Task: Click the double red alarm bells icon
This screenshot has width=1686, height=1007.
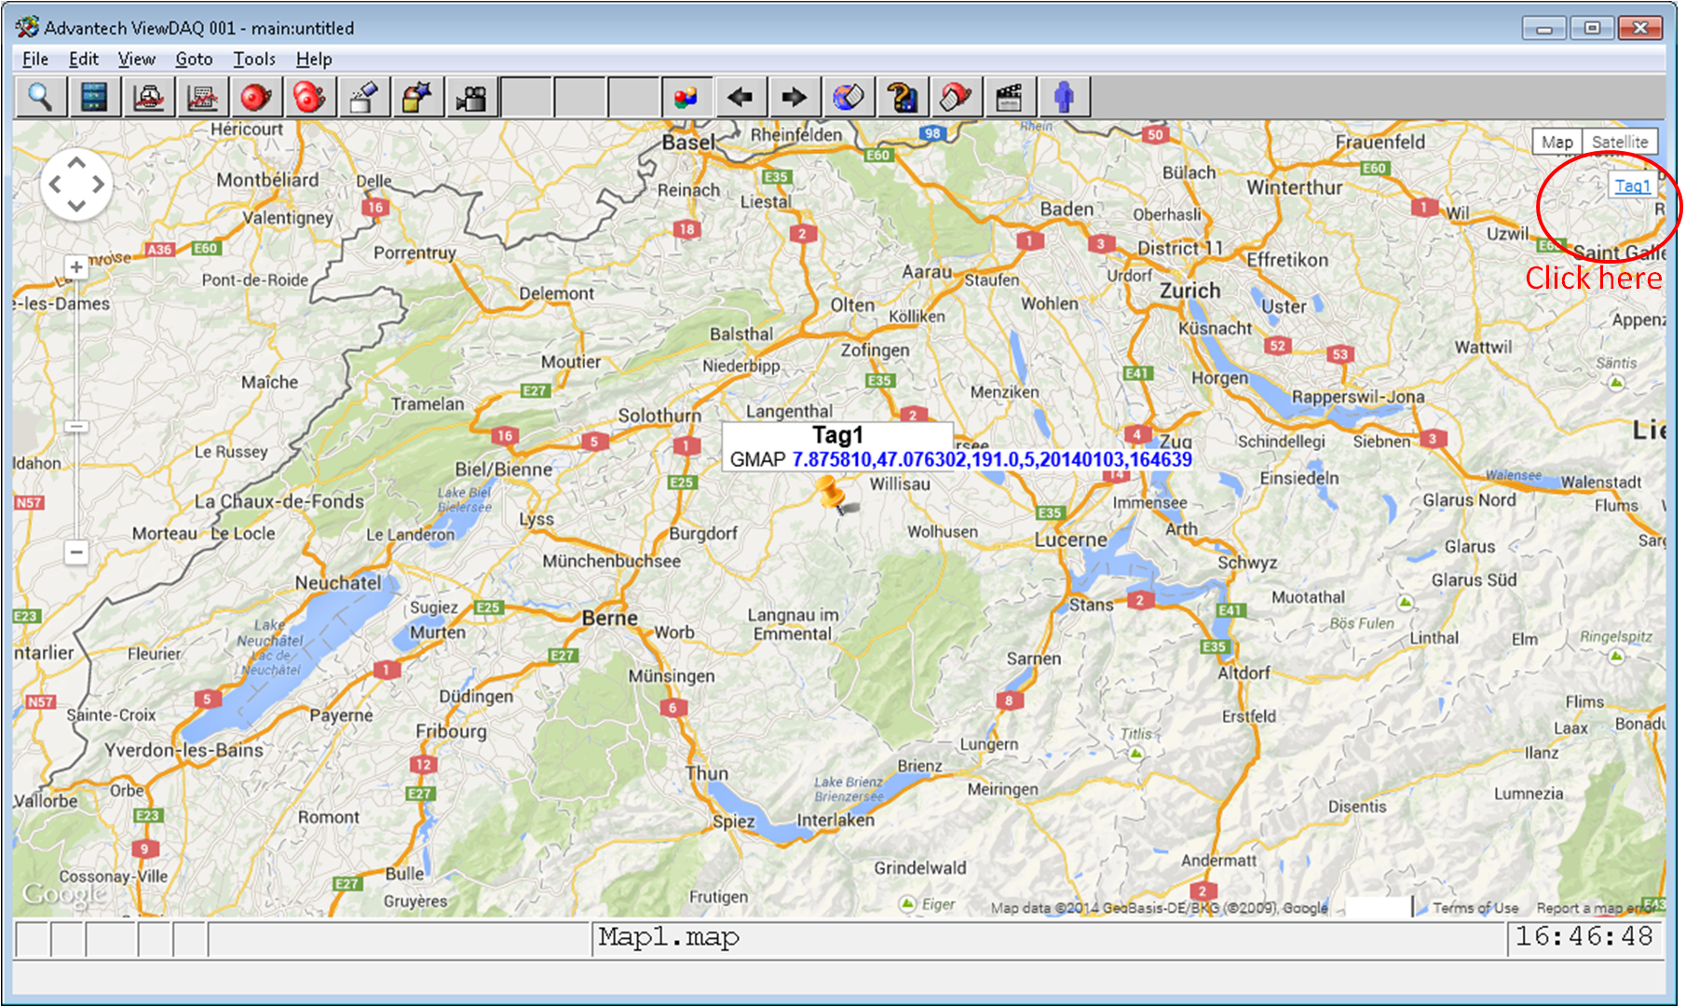Action: pyautogui.click(x=310, y=97)
